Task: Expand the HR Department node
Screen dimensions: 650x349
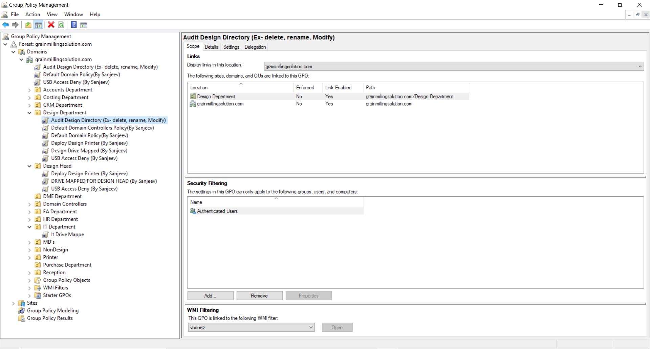Action: pos(29,219)
